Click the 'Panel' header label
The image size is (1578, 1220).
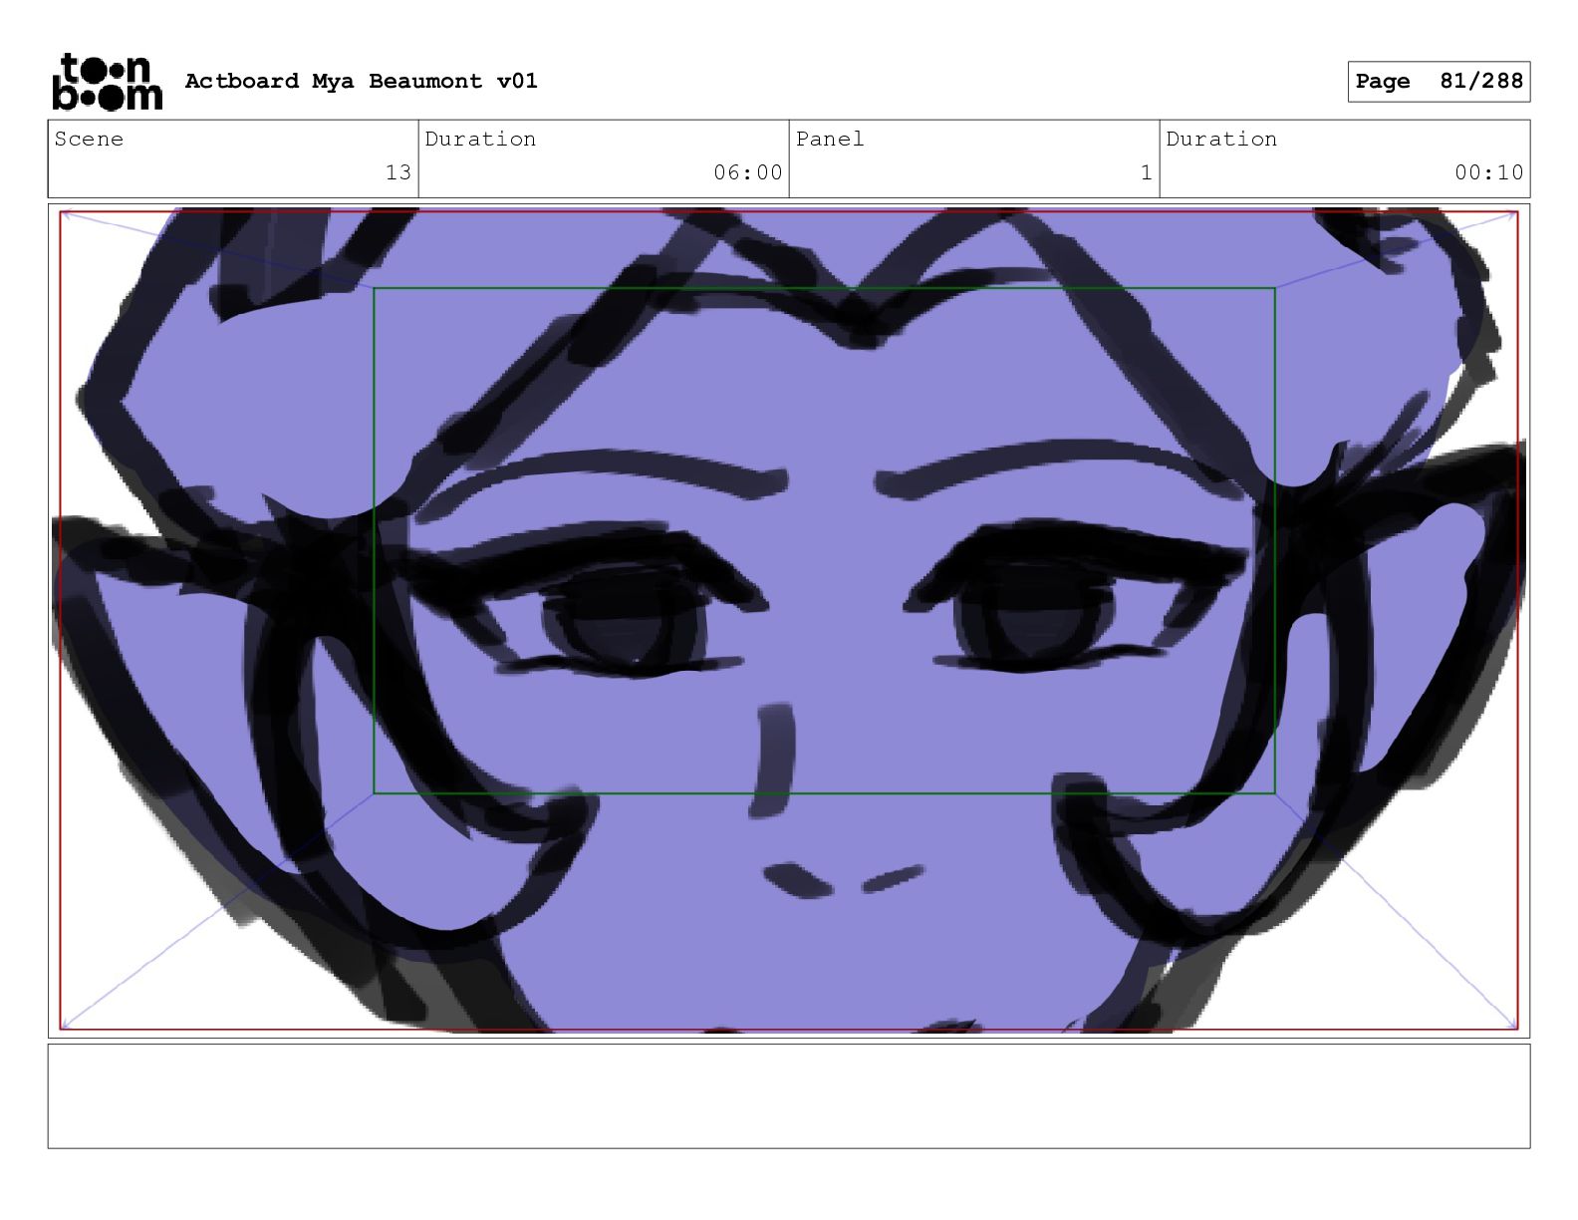830,139
